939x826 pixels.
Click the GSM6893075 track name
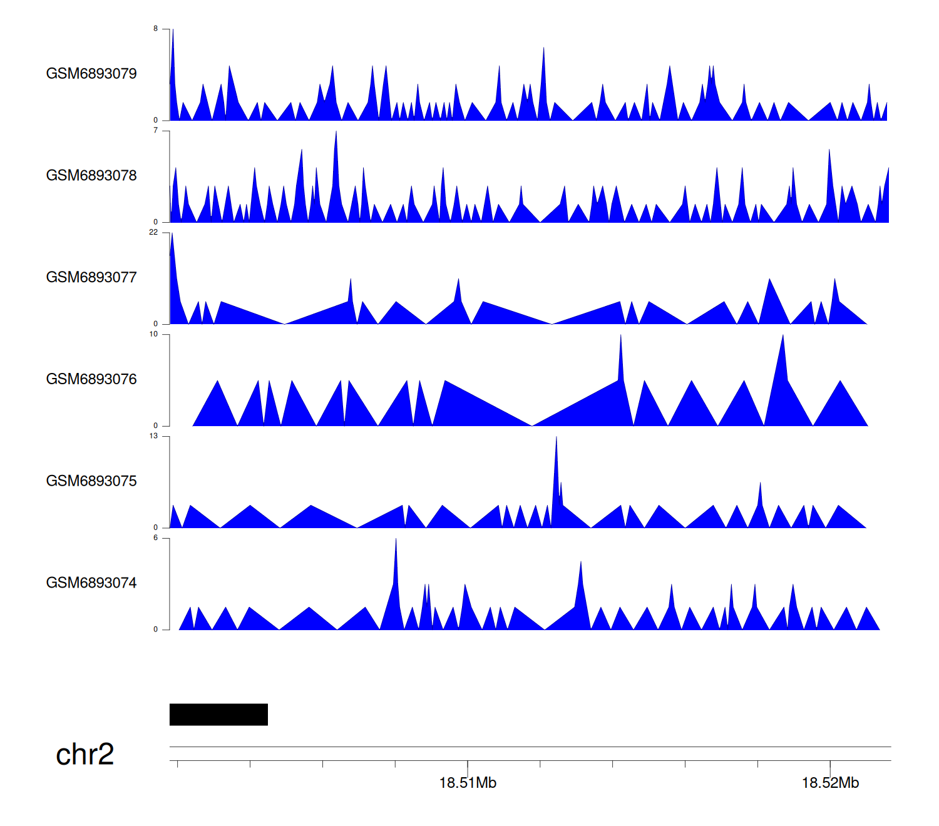[91, 481]
